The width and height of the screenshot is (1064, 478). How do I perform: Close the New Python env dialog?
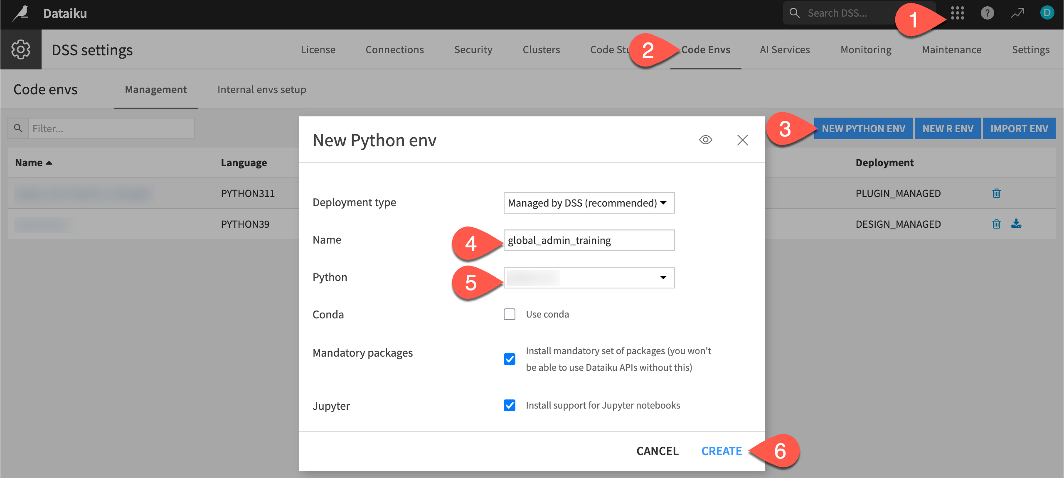click(742, 140)
